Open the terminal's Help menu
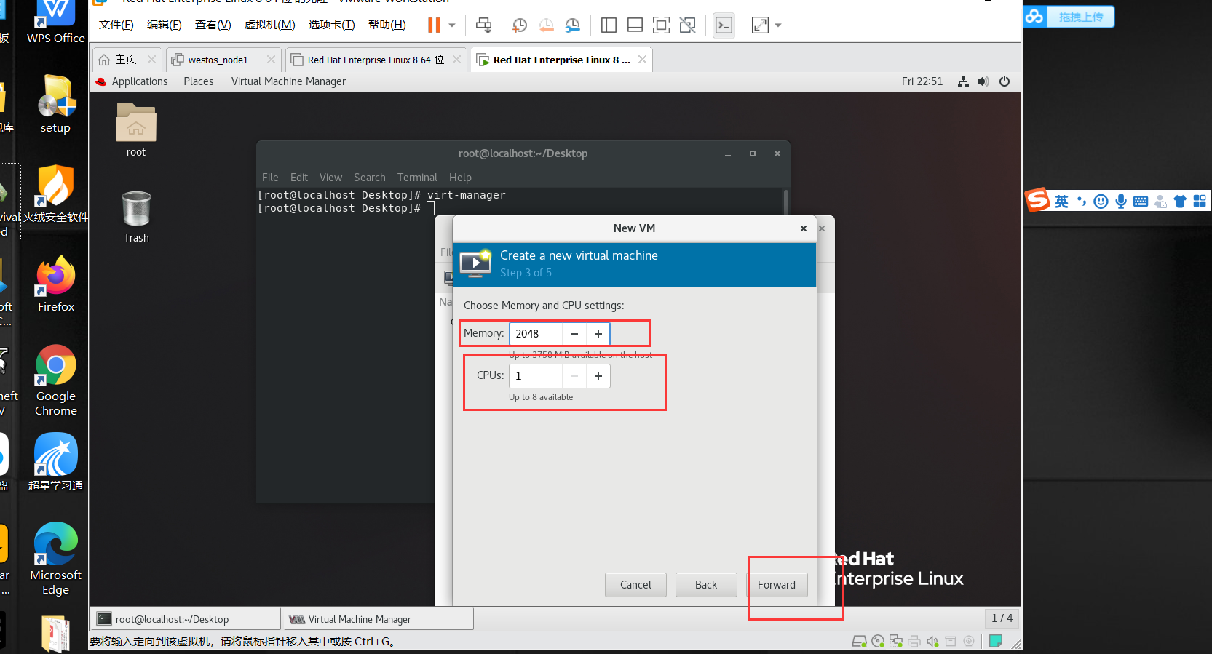The image size is (1212, 654). click(x=460, y=178)
